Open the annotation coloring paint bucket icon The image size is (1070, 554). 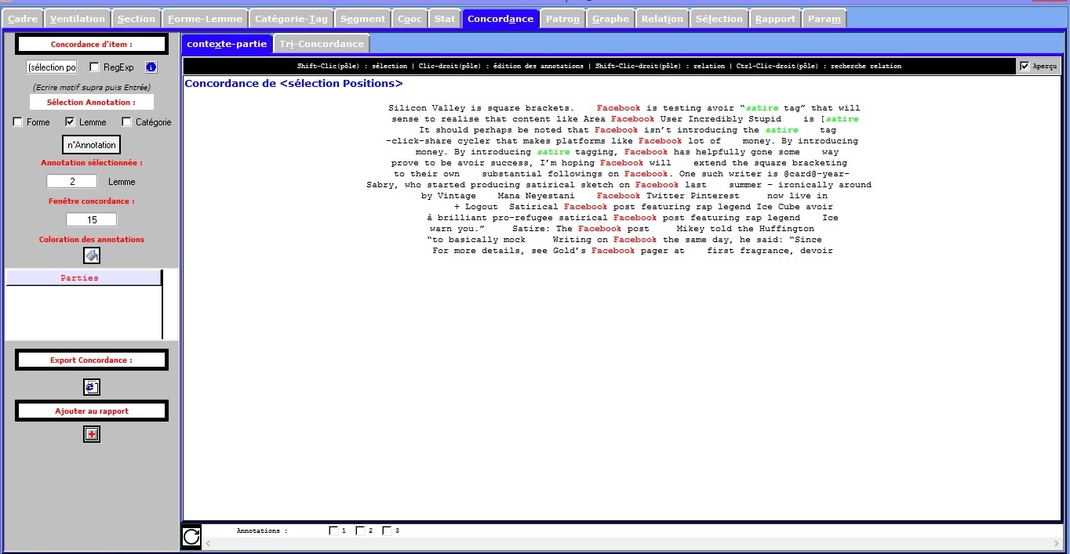coord(92,255)
